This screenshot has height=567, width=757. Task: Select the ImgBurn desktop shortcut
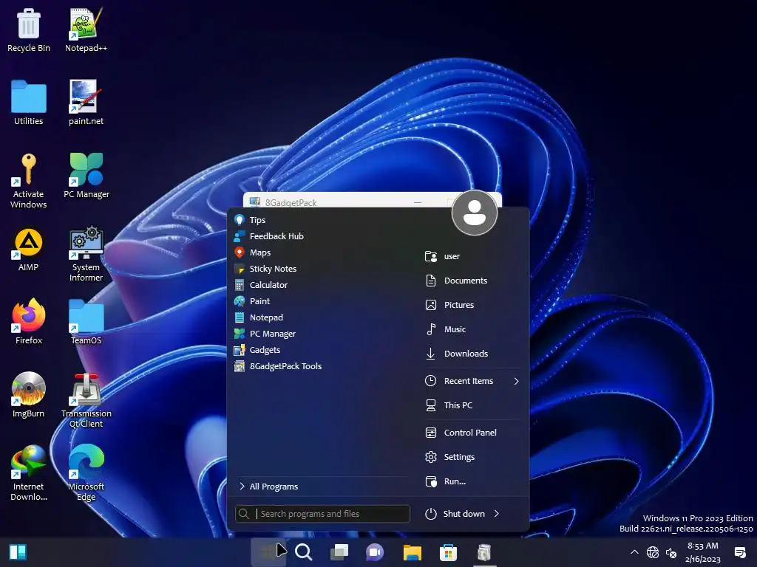point(29,395)
